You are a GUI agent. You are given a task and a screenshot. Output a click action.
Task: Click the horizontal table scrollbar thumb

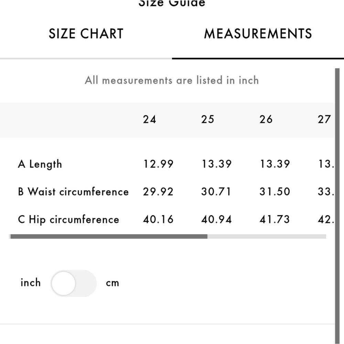point(109,236)
